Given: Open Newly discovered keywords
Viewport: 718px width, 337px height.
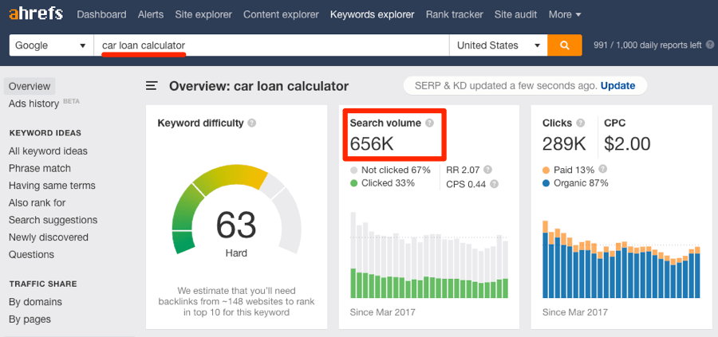Looking at the screenshot, I should (x=49, y=237).
